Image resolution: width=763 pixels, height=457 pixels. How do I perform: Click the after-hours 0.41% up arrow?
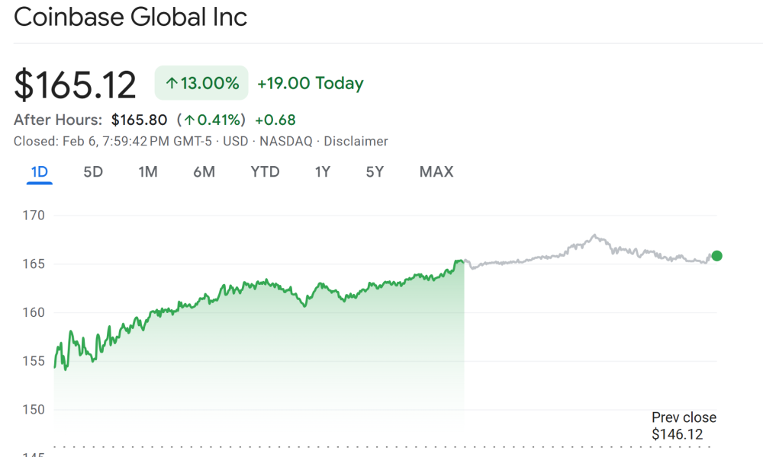coord(189,120)
